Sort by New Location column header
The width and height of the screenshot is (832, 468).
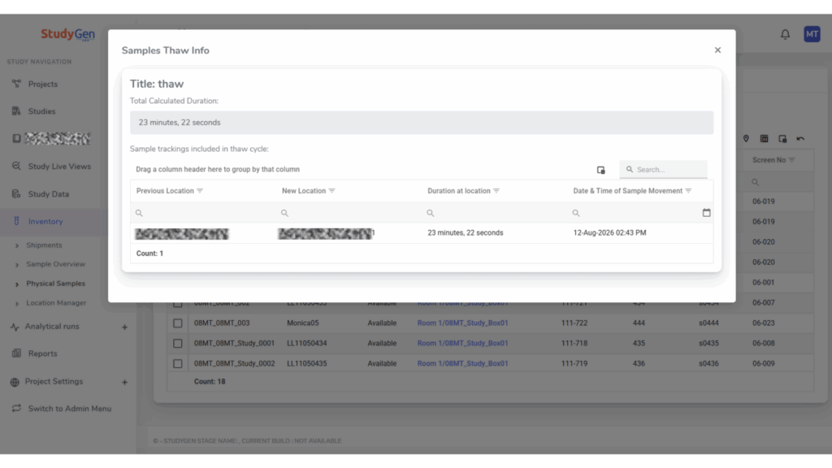304,191
